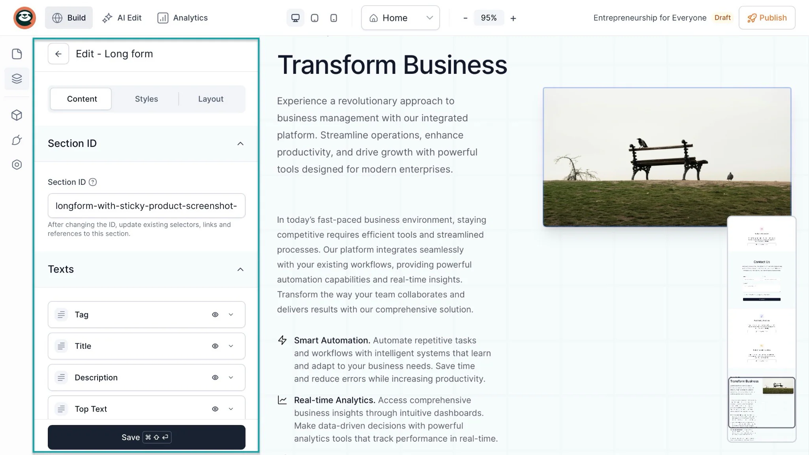The image size is (809, 455).
Task: Click the Contact Us section minimap thumbnail
Action: (762, 280)
